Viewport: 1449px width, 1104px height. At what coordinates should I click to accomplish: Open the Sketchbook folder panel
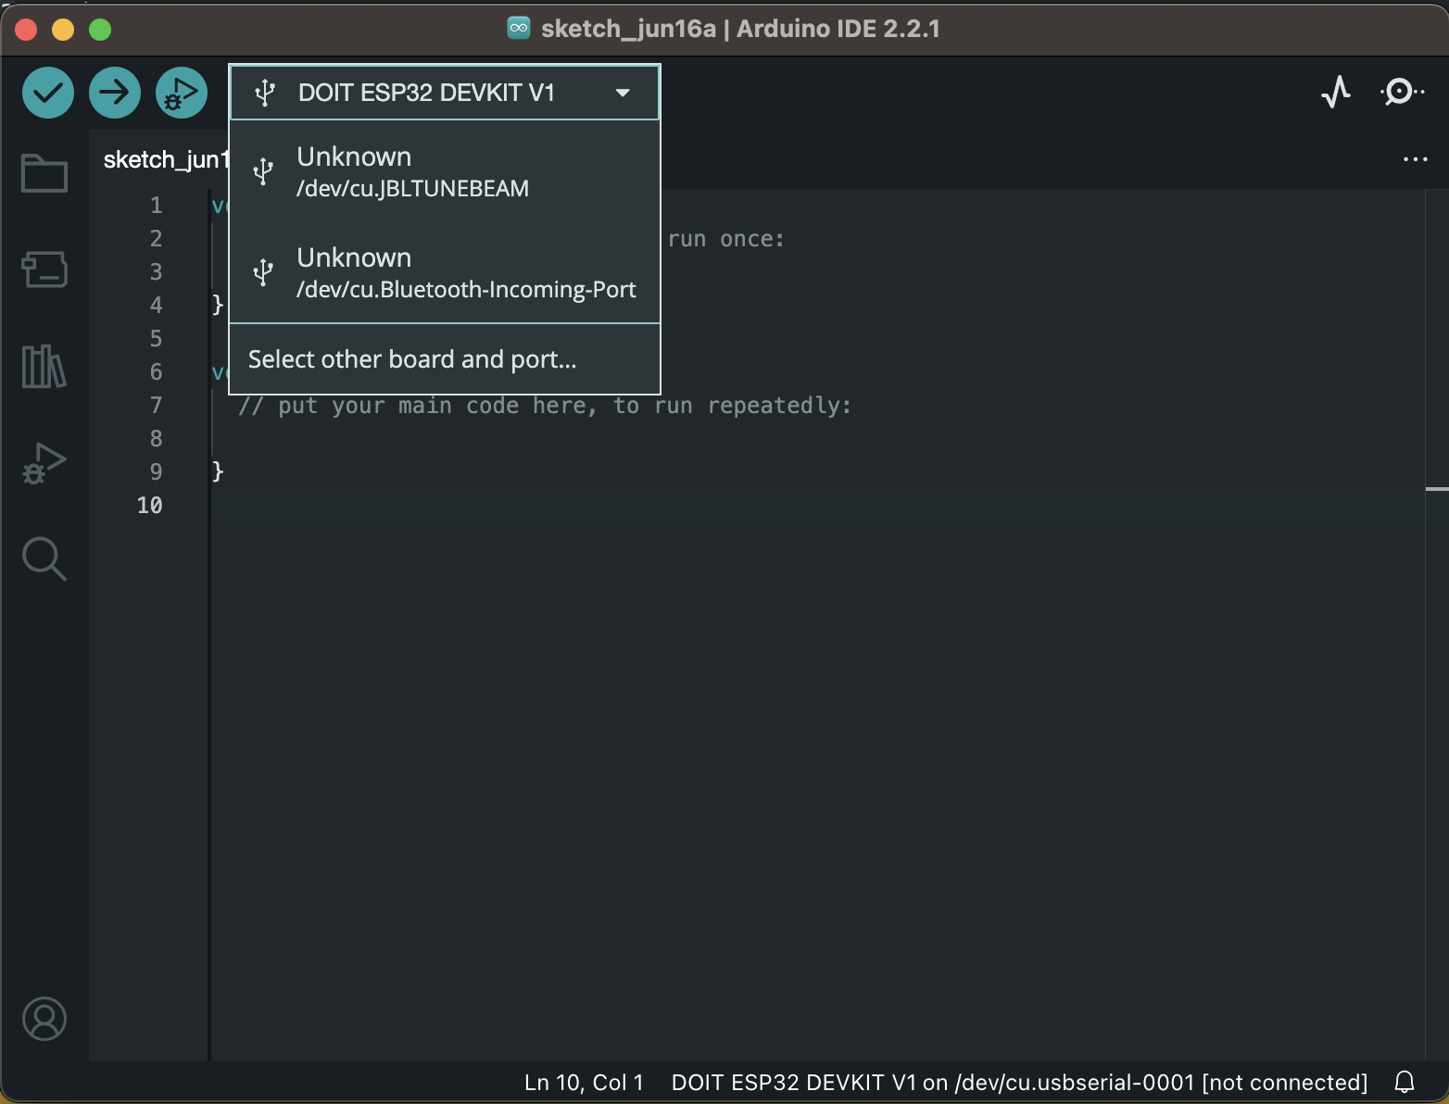click(44, 173)
